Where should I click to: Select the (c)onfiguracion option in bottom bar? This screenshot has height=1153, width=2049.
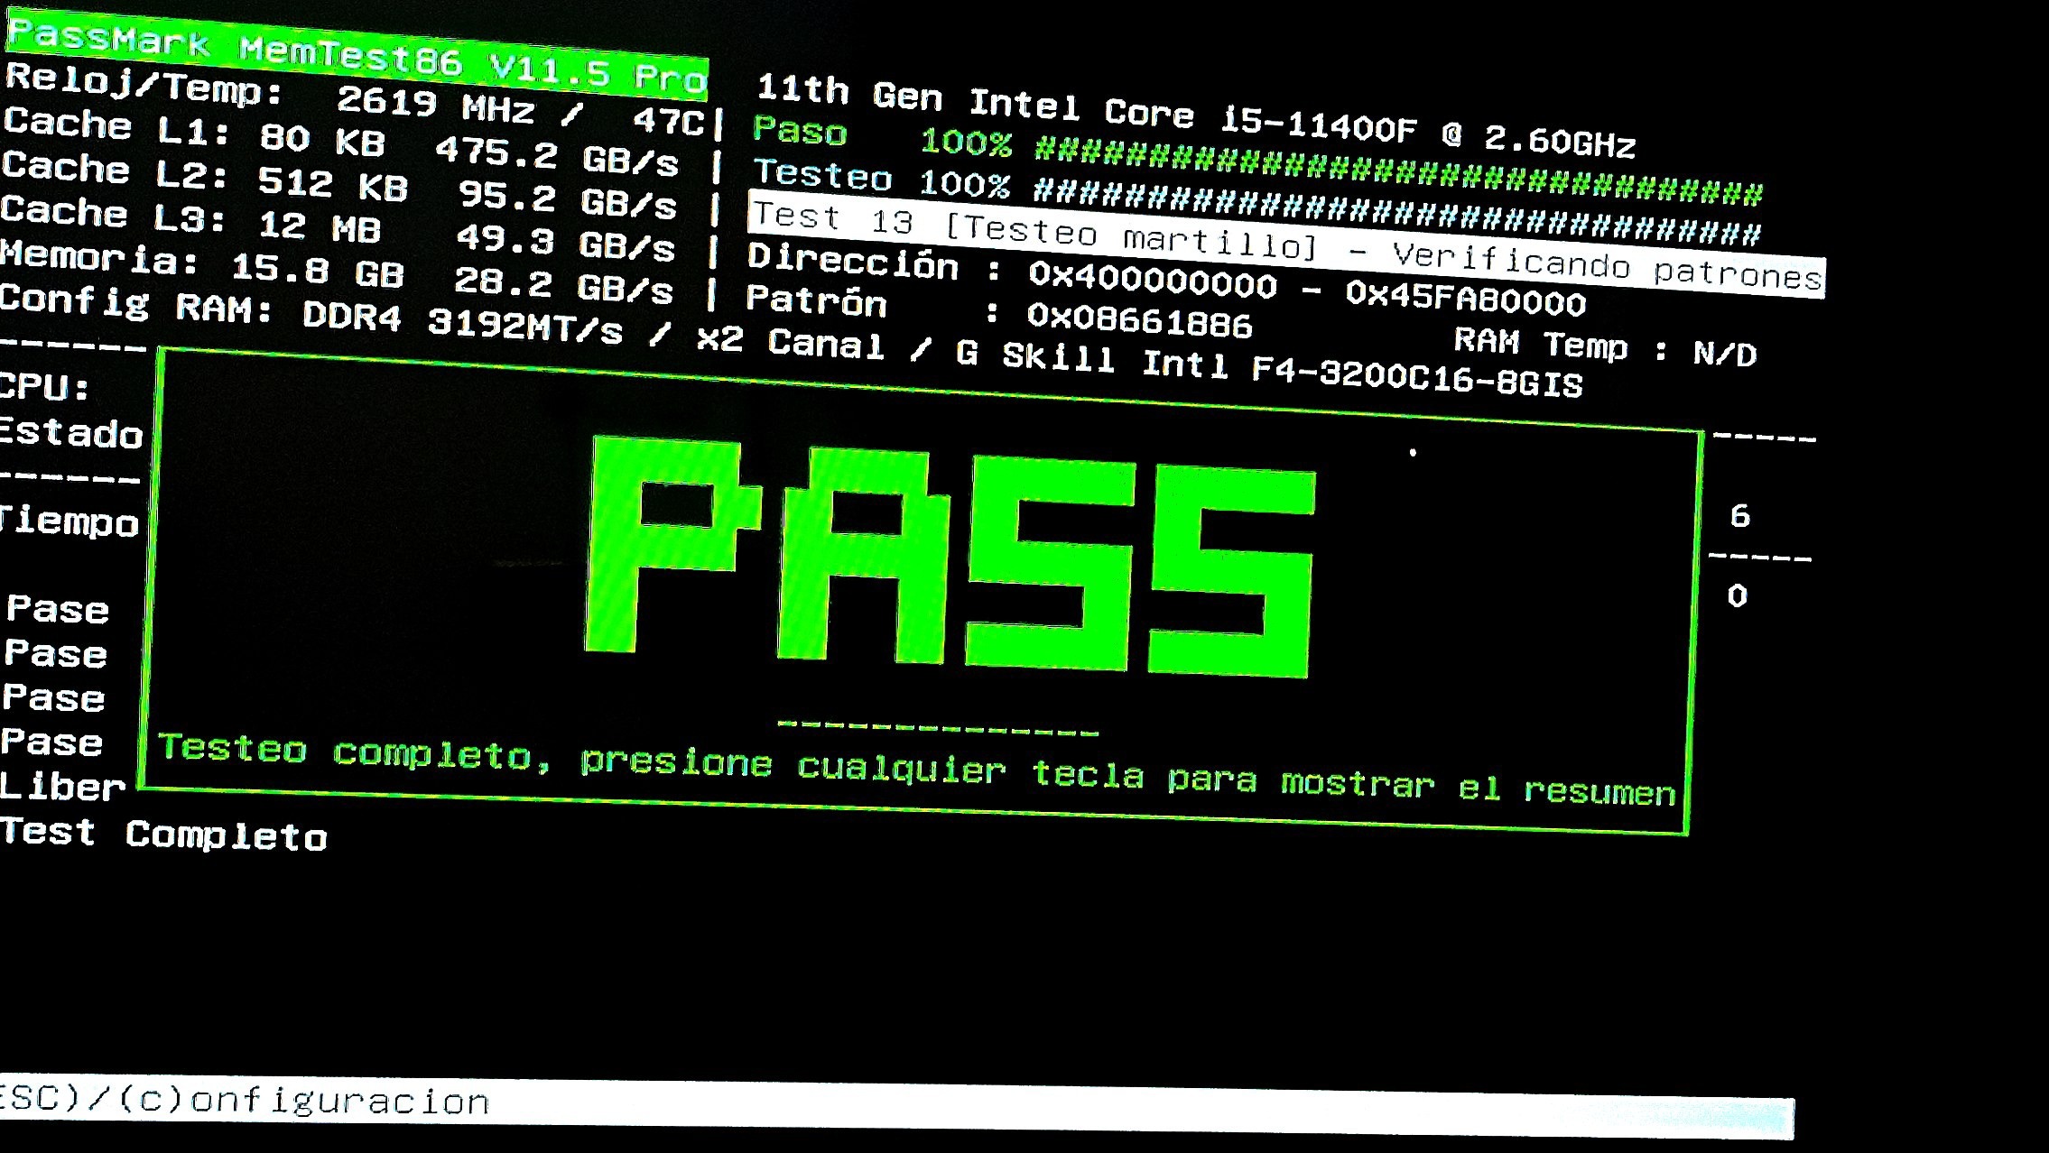click(x=304, y=1100)
